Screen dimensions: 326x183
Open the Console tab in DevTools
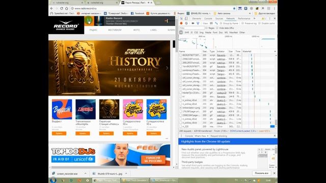click(208, 18)
